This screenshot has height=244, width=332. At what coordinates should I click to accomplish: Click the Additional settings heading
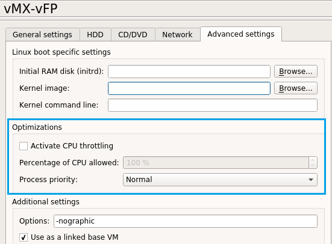[x=46, y=202]
